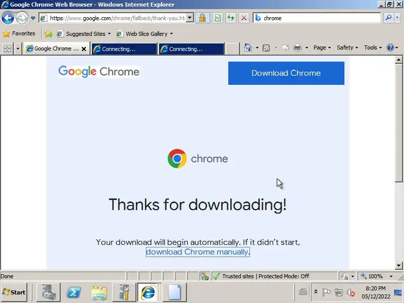Click the 100% zoom level button
The image size is (404, 303).
(x=372, y=276)
